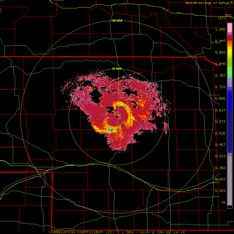This screenshot has height=234, width=234.
Task: Click the DCC product label
Action: [x=228, y=15]
